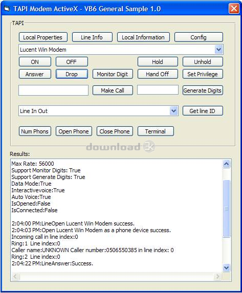The image size is (242, 293).
Task: Click Make Call button
Action: (113, 91)
